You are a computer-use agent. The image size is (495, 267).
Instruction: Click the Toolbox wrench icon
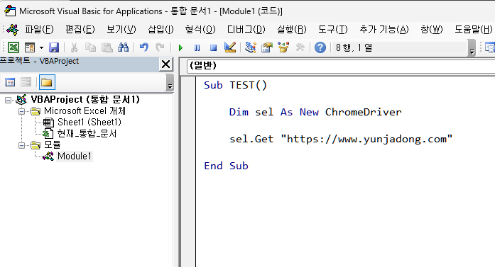click(x=300, y=47)
